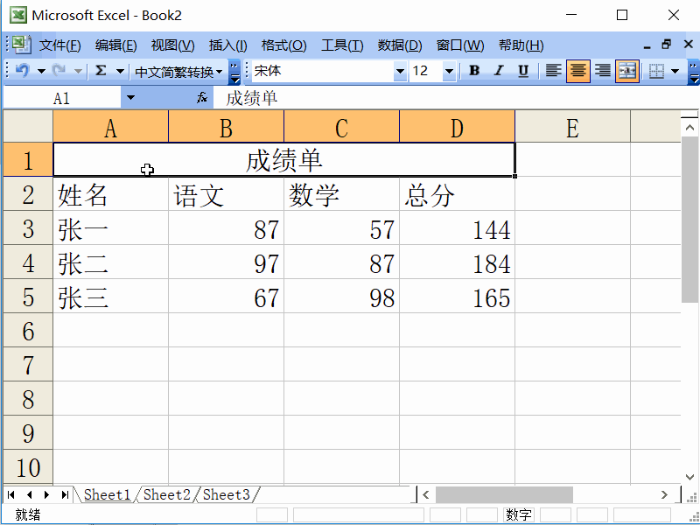Click the greyed Redo icon

click(59, 71)
